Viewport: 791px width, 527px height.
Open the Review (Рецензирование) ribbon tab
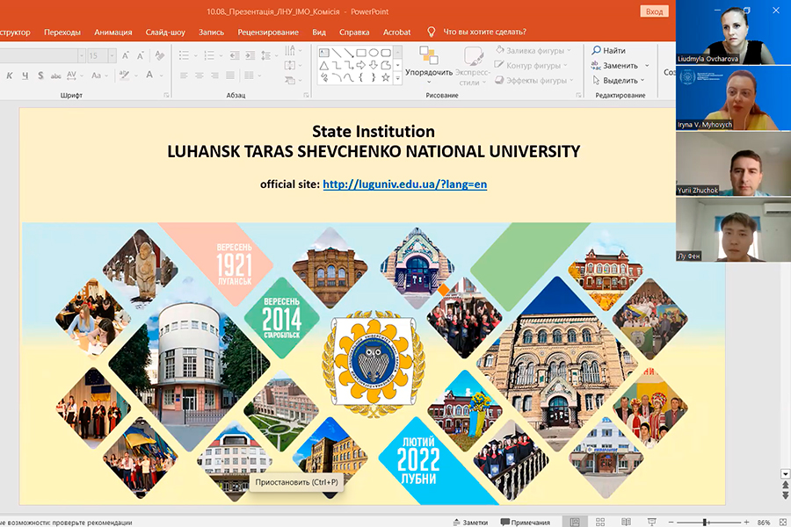point(267,32)
